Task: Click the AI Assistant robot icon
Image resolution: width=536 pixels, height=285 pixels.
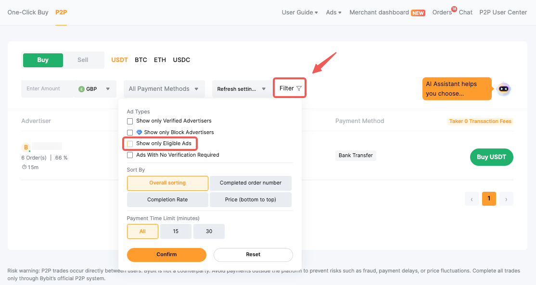Action: [x=503, y=88]
